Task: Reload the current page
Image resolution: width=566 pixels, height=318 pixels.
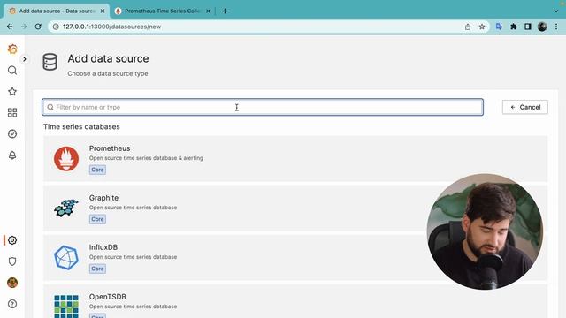Action: (38, 26)
